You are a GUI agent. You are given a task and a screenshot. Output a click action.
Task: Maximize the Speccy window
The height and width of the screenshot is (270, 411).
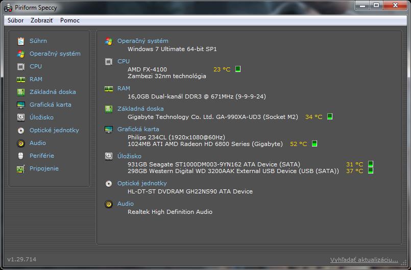point(376,6)
